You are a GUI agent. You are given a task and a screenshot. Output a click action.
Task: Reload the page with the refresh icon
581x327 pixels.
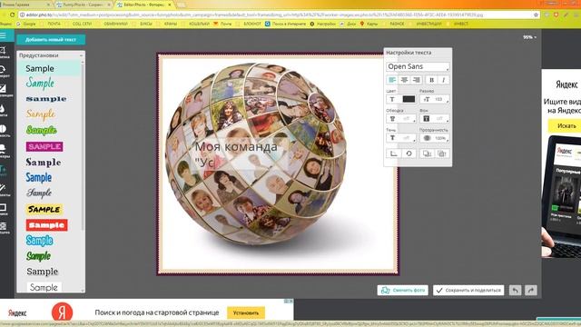tap(12, 15)
